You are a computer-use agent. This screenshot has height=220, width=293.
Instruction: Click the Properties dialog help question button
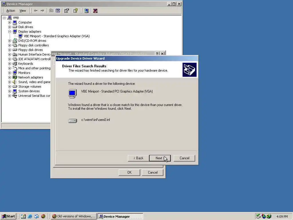(x=157, y=54)
